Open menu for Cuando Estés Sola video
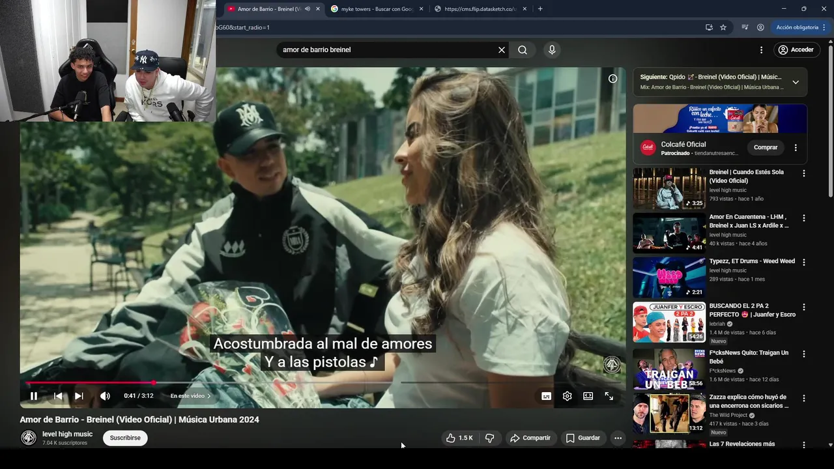834x469 pixels. (804, 173)
